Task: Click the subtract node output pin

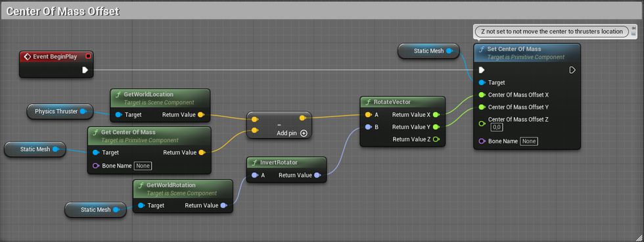Action: pos(302,118)
